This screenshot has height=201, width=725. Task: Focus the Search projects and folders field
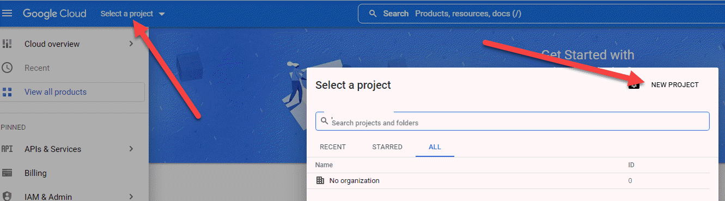pos(513,121)
